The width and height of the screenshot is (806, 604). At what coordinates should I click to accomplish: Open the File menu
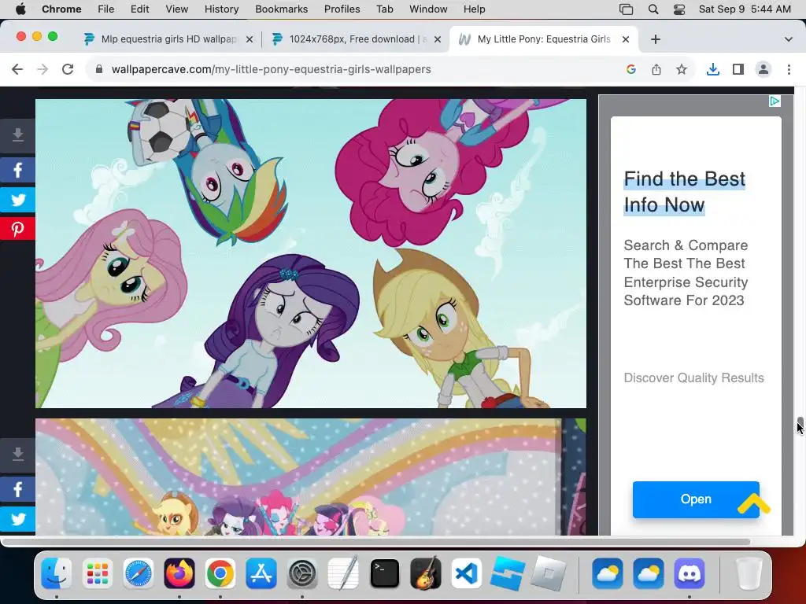(x=106, y=9)
